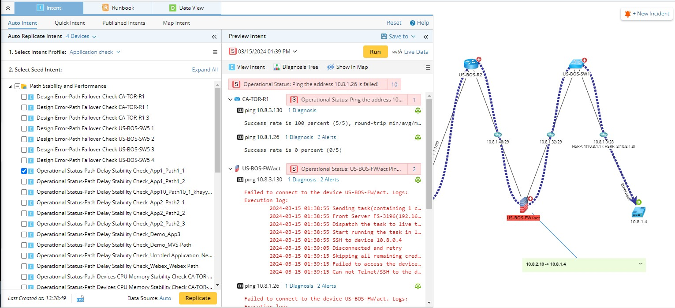Open 2 Alerts for CA-TOR-R1 ping 10.8.1.26
This screenshot has width=675, height=308.
click(x=327, y=137)
